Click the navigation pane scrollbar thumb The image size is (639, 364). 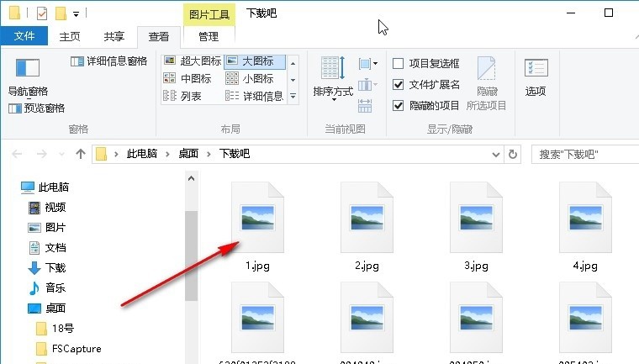[191, 256]
